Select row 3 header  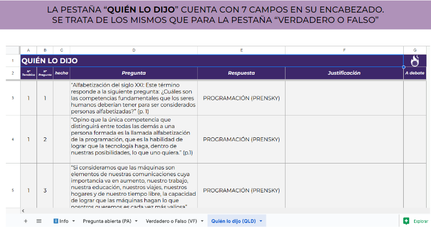pyautogui.click(x=13, y=98)
